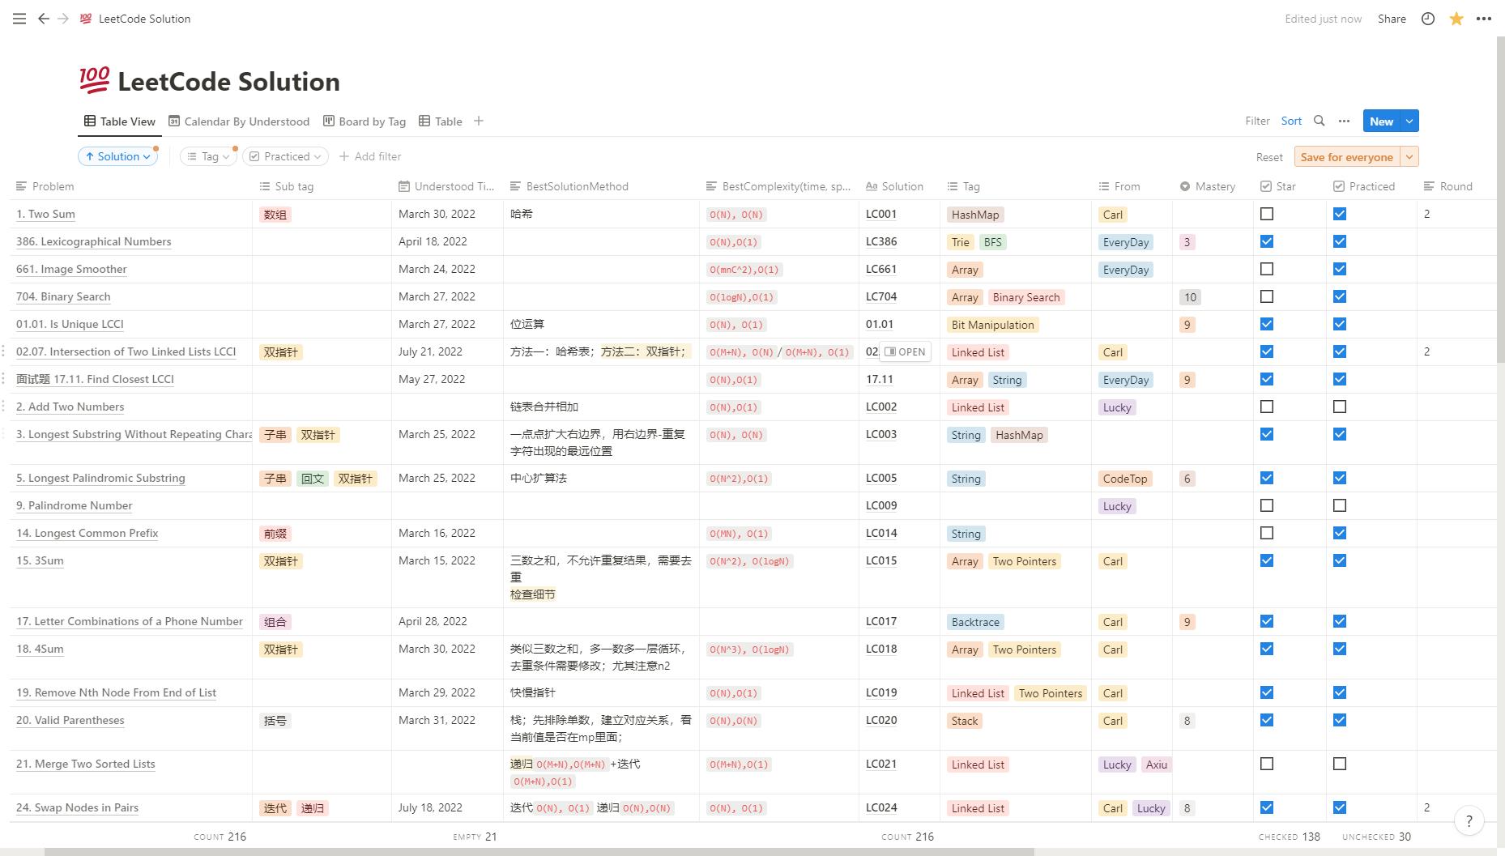Open the sidebar hamburger menu
This screenshot has width=1505, height=856.
(19, 18)
